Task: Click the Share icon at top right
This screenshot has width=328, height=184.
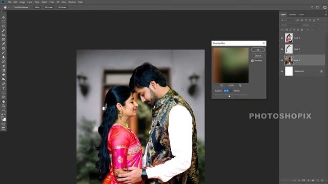Action: pyautogui.click(x=325, y=7)
